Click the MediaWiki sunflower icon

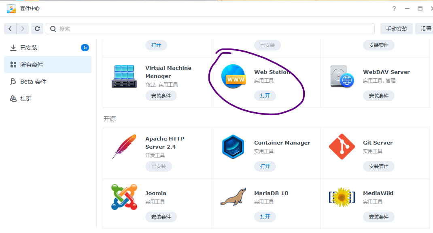(x=342, y=197)
